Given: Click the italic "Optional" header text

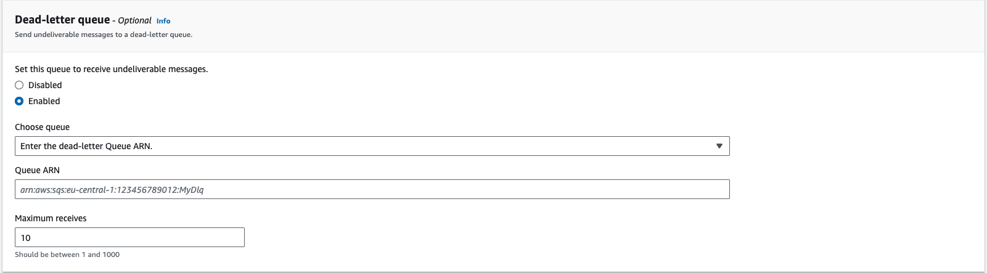Looking at the screenshot, I should (x=134, y=20).
